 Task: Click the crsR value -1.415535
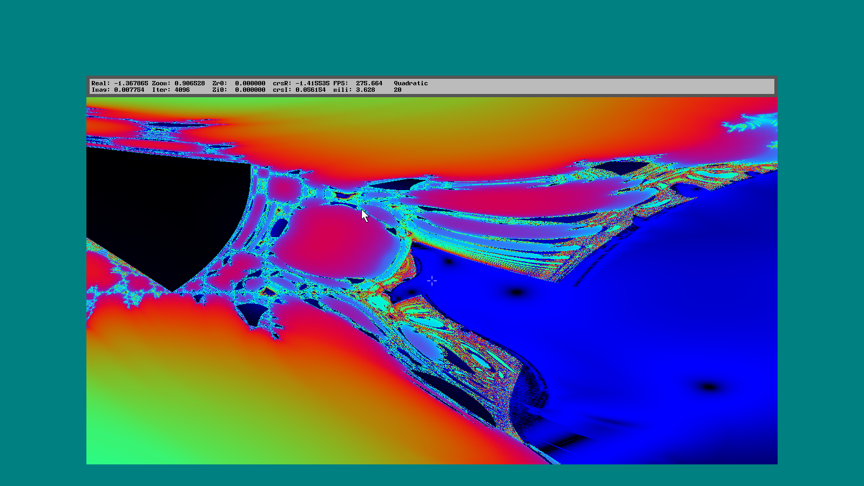pos(313,83)
